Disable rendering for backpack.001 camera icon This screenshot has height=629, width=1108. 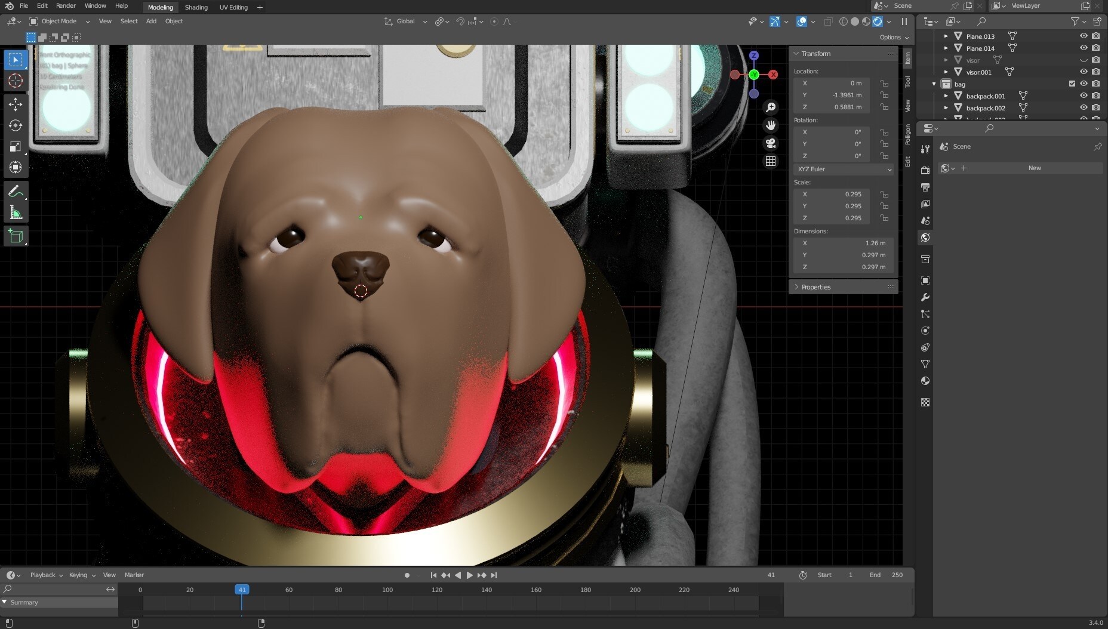(1095, 95)
